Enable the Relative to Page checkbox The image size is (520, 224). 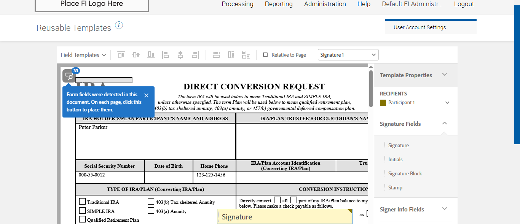[265, 55]
